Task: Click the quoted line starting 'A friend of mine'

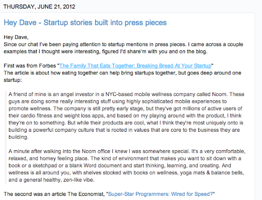Action: (126, 94)
